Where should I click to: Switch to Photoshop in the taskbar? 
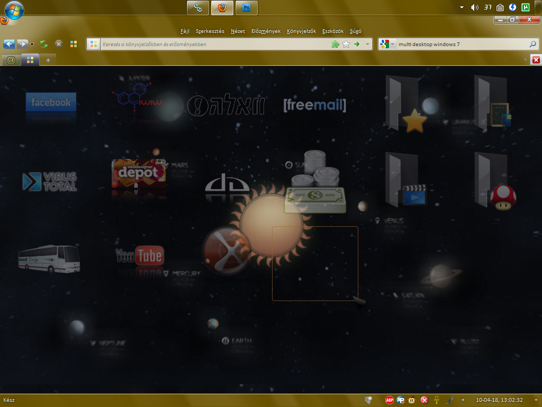click(x=247, y=7)
